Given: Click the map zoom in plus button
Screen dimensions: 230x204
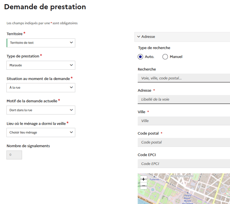Looking at the screenshot, I should [x=143, y=179].
